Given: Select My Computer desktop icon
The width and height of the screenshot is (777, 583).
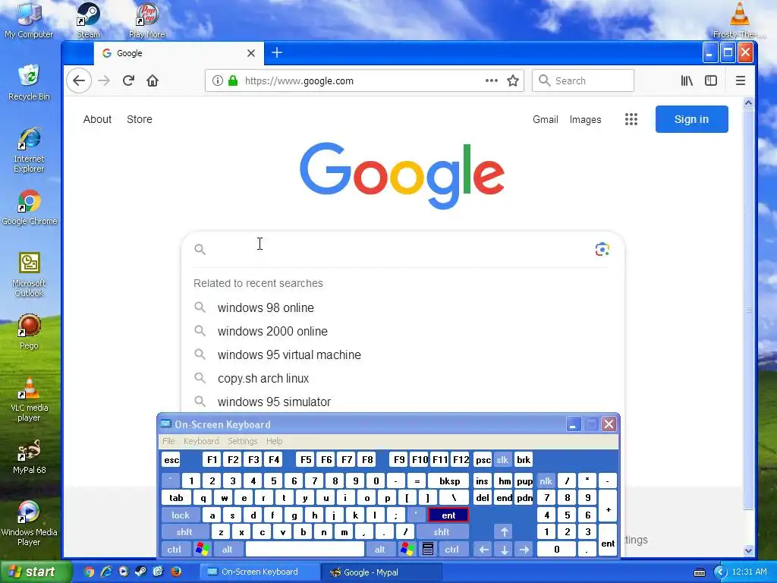Looking at the screenshot, I should point(29,20).
